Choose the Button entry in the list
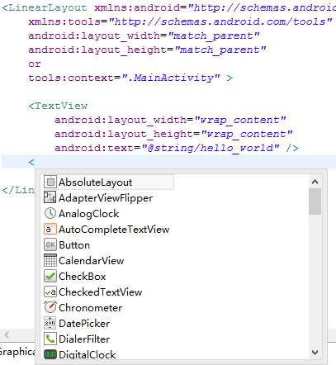Screen dimensions: 336x365 (74, 245)
